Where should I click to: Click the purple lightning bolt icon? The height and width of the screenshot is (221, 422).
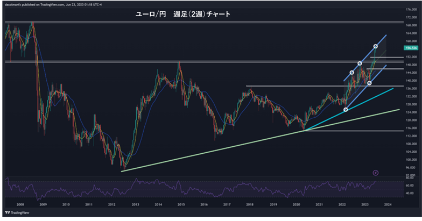click(376, 173)
